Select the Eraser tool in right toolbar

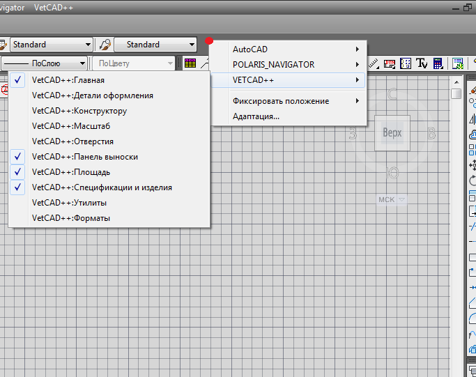tap(473, 89)
